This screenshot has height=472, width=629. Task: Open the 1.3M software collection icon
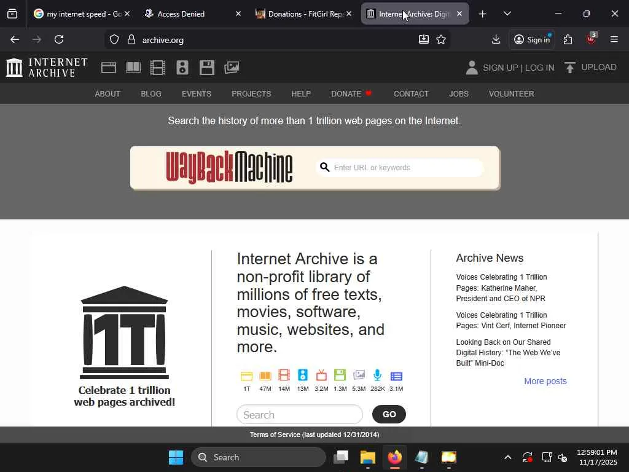pyautogui.click(x=340, y=376)
